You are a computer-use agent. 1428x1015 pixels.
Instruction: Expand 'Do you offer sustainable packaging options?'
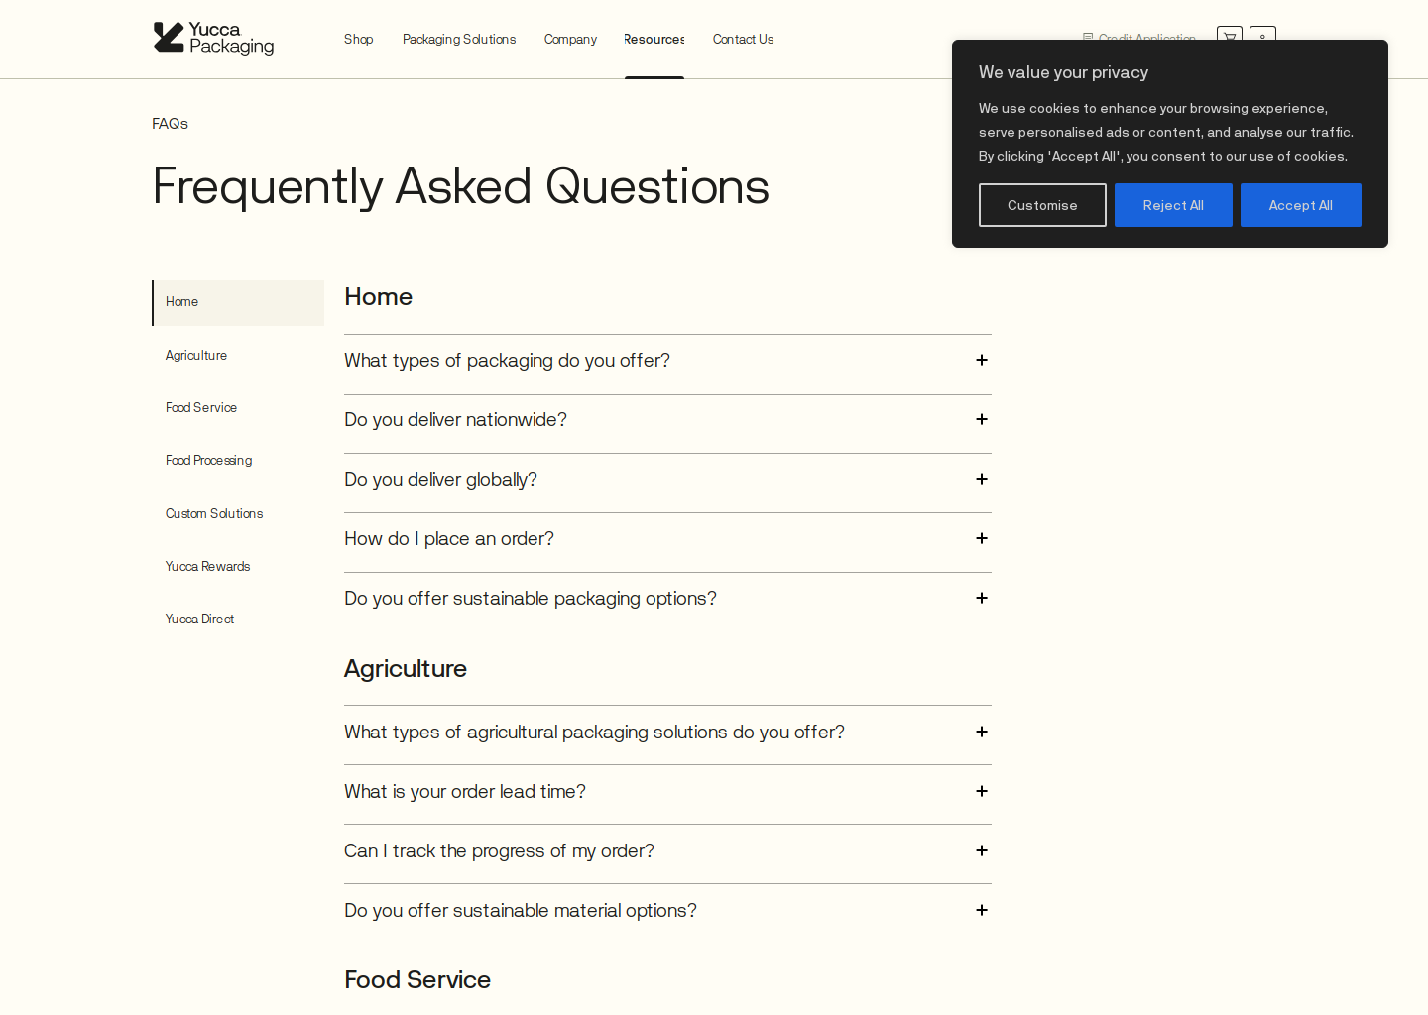(x=982, y=598)
